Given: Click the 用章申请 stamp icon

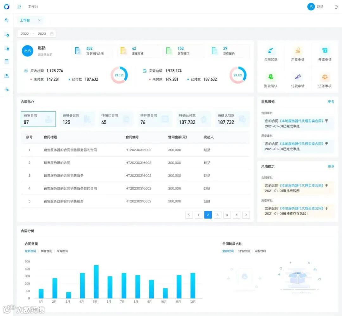Looking at the screenshot, I should [298, 51].
